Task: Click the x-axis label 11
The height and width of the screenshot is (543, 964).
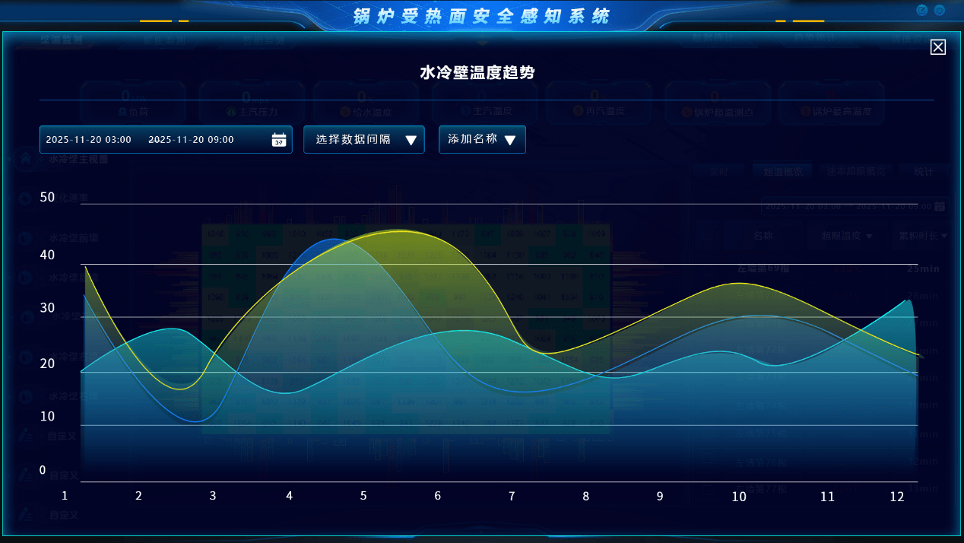Action: click(x=827, y=496)
